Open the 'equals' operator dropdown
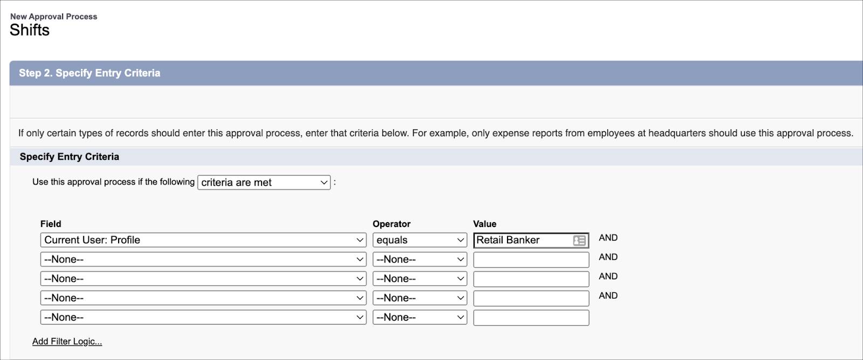Viewport: 863px width, 360px height. pyautogui.click(x=420, y=240)
